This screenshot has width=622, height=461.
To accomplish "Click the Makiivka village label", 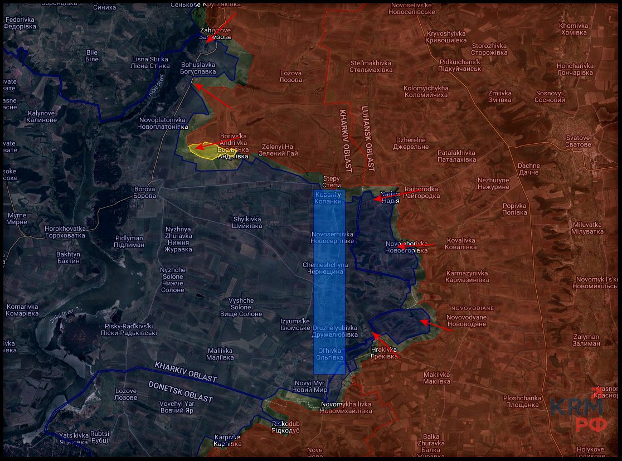I will click(436, 378).
